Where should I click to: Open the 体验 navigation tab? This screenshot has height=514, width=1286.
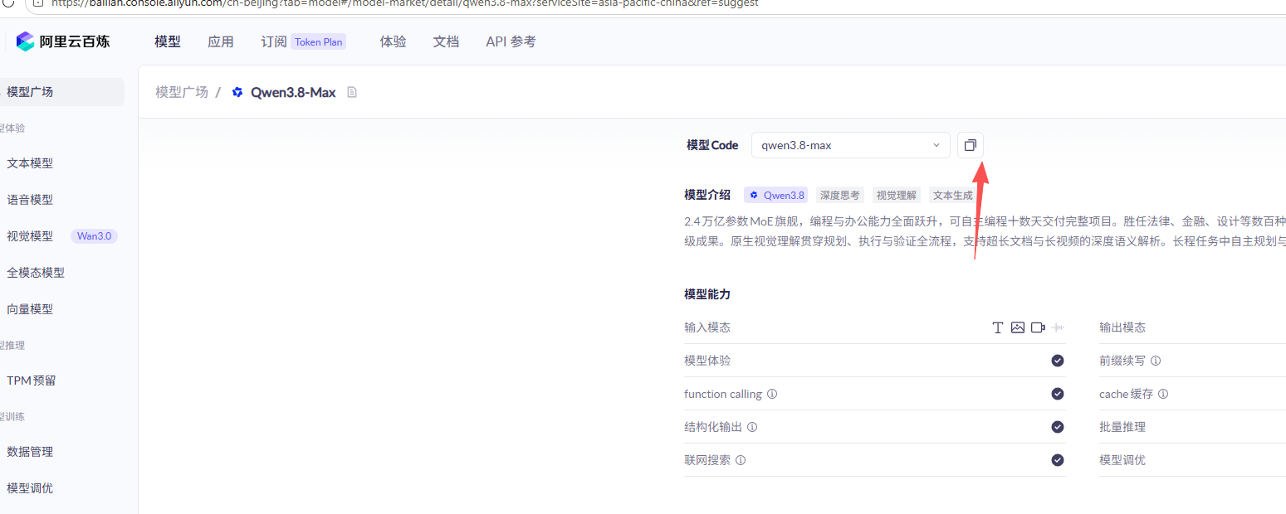(394, 41)
